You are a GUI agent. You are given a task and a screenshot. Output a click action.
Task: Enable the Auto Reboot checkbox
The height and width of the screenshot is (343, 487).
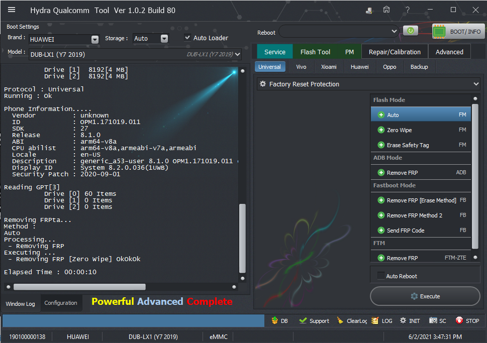click(381, 276)
